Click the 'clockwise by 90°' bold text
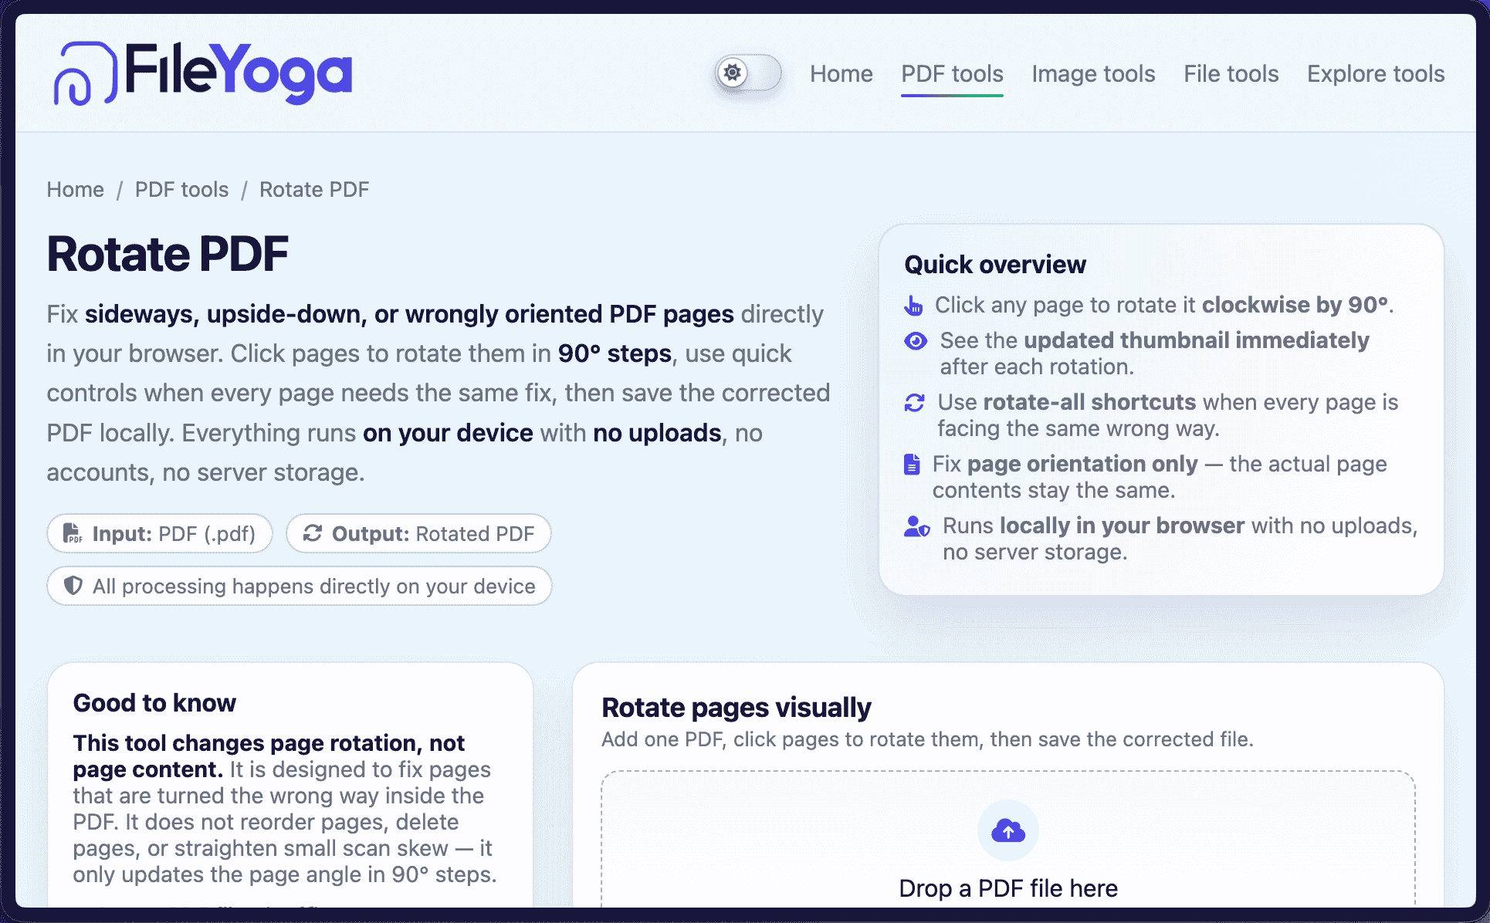 tap(1295, 305)
